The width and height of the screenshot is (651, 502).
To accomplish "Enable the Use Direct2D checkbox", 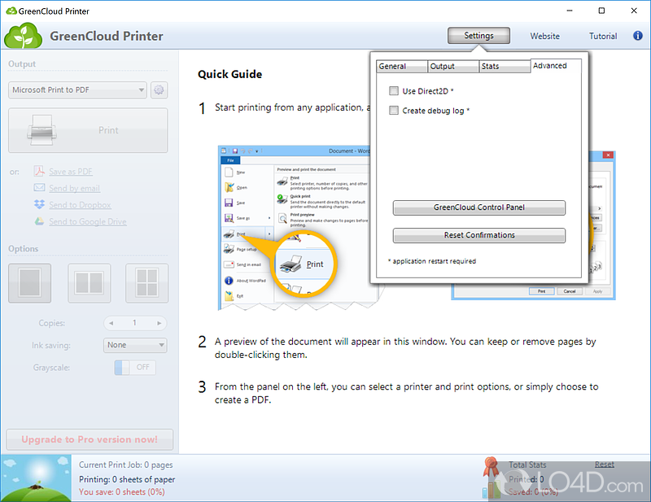I will tap(393, 90).
